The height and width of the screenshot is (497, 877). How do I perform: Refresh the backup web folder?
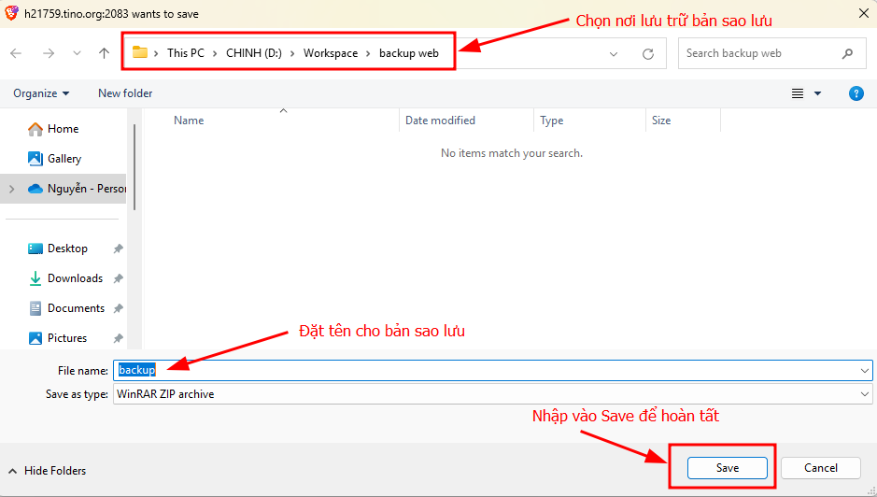point(648,54)
